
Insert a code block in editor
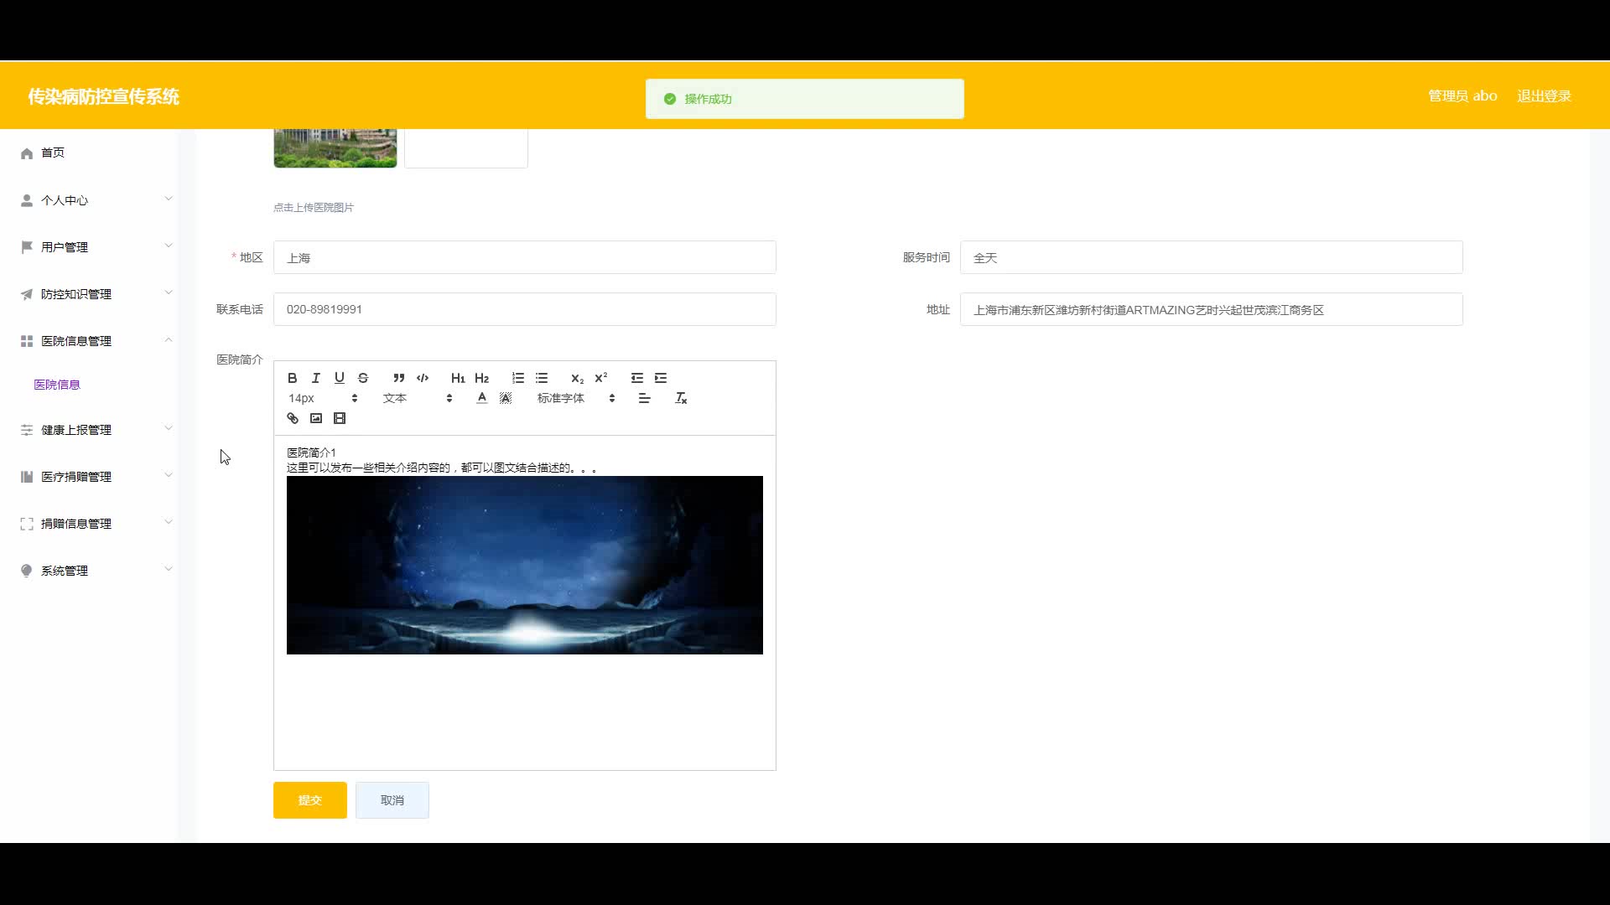point(423,378)
